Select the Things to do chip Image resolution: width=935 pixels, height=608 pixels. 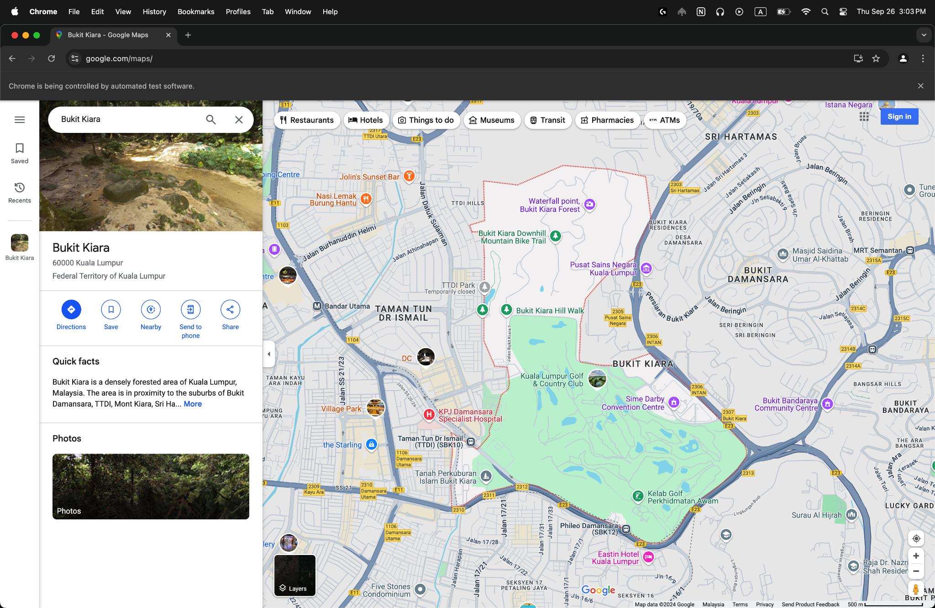pyautogui.click(x=426, y=120)
